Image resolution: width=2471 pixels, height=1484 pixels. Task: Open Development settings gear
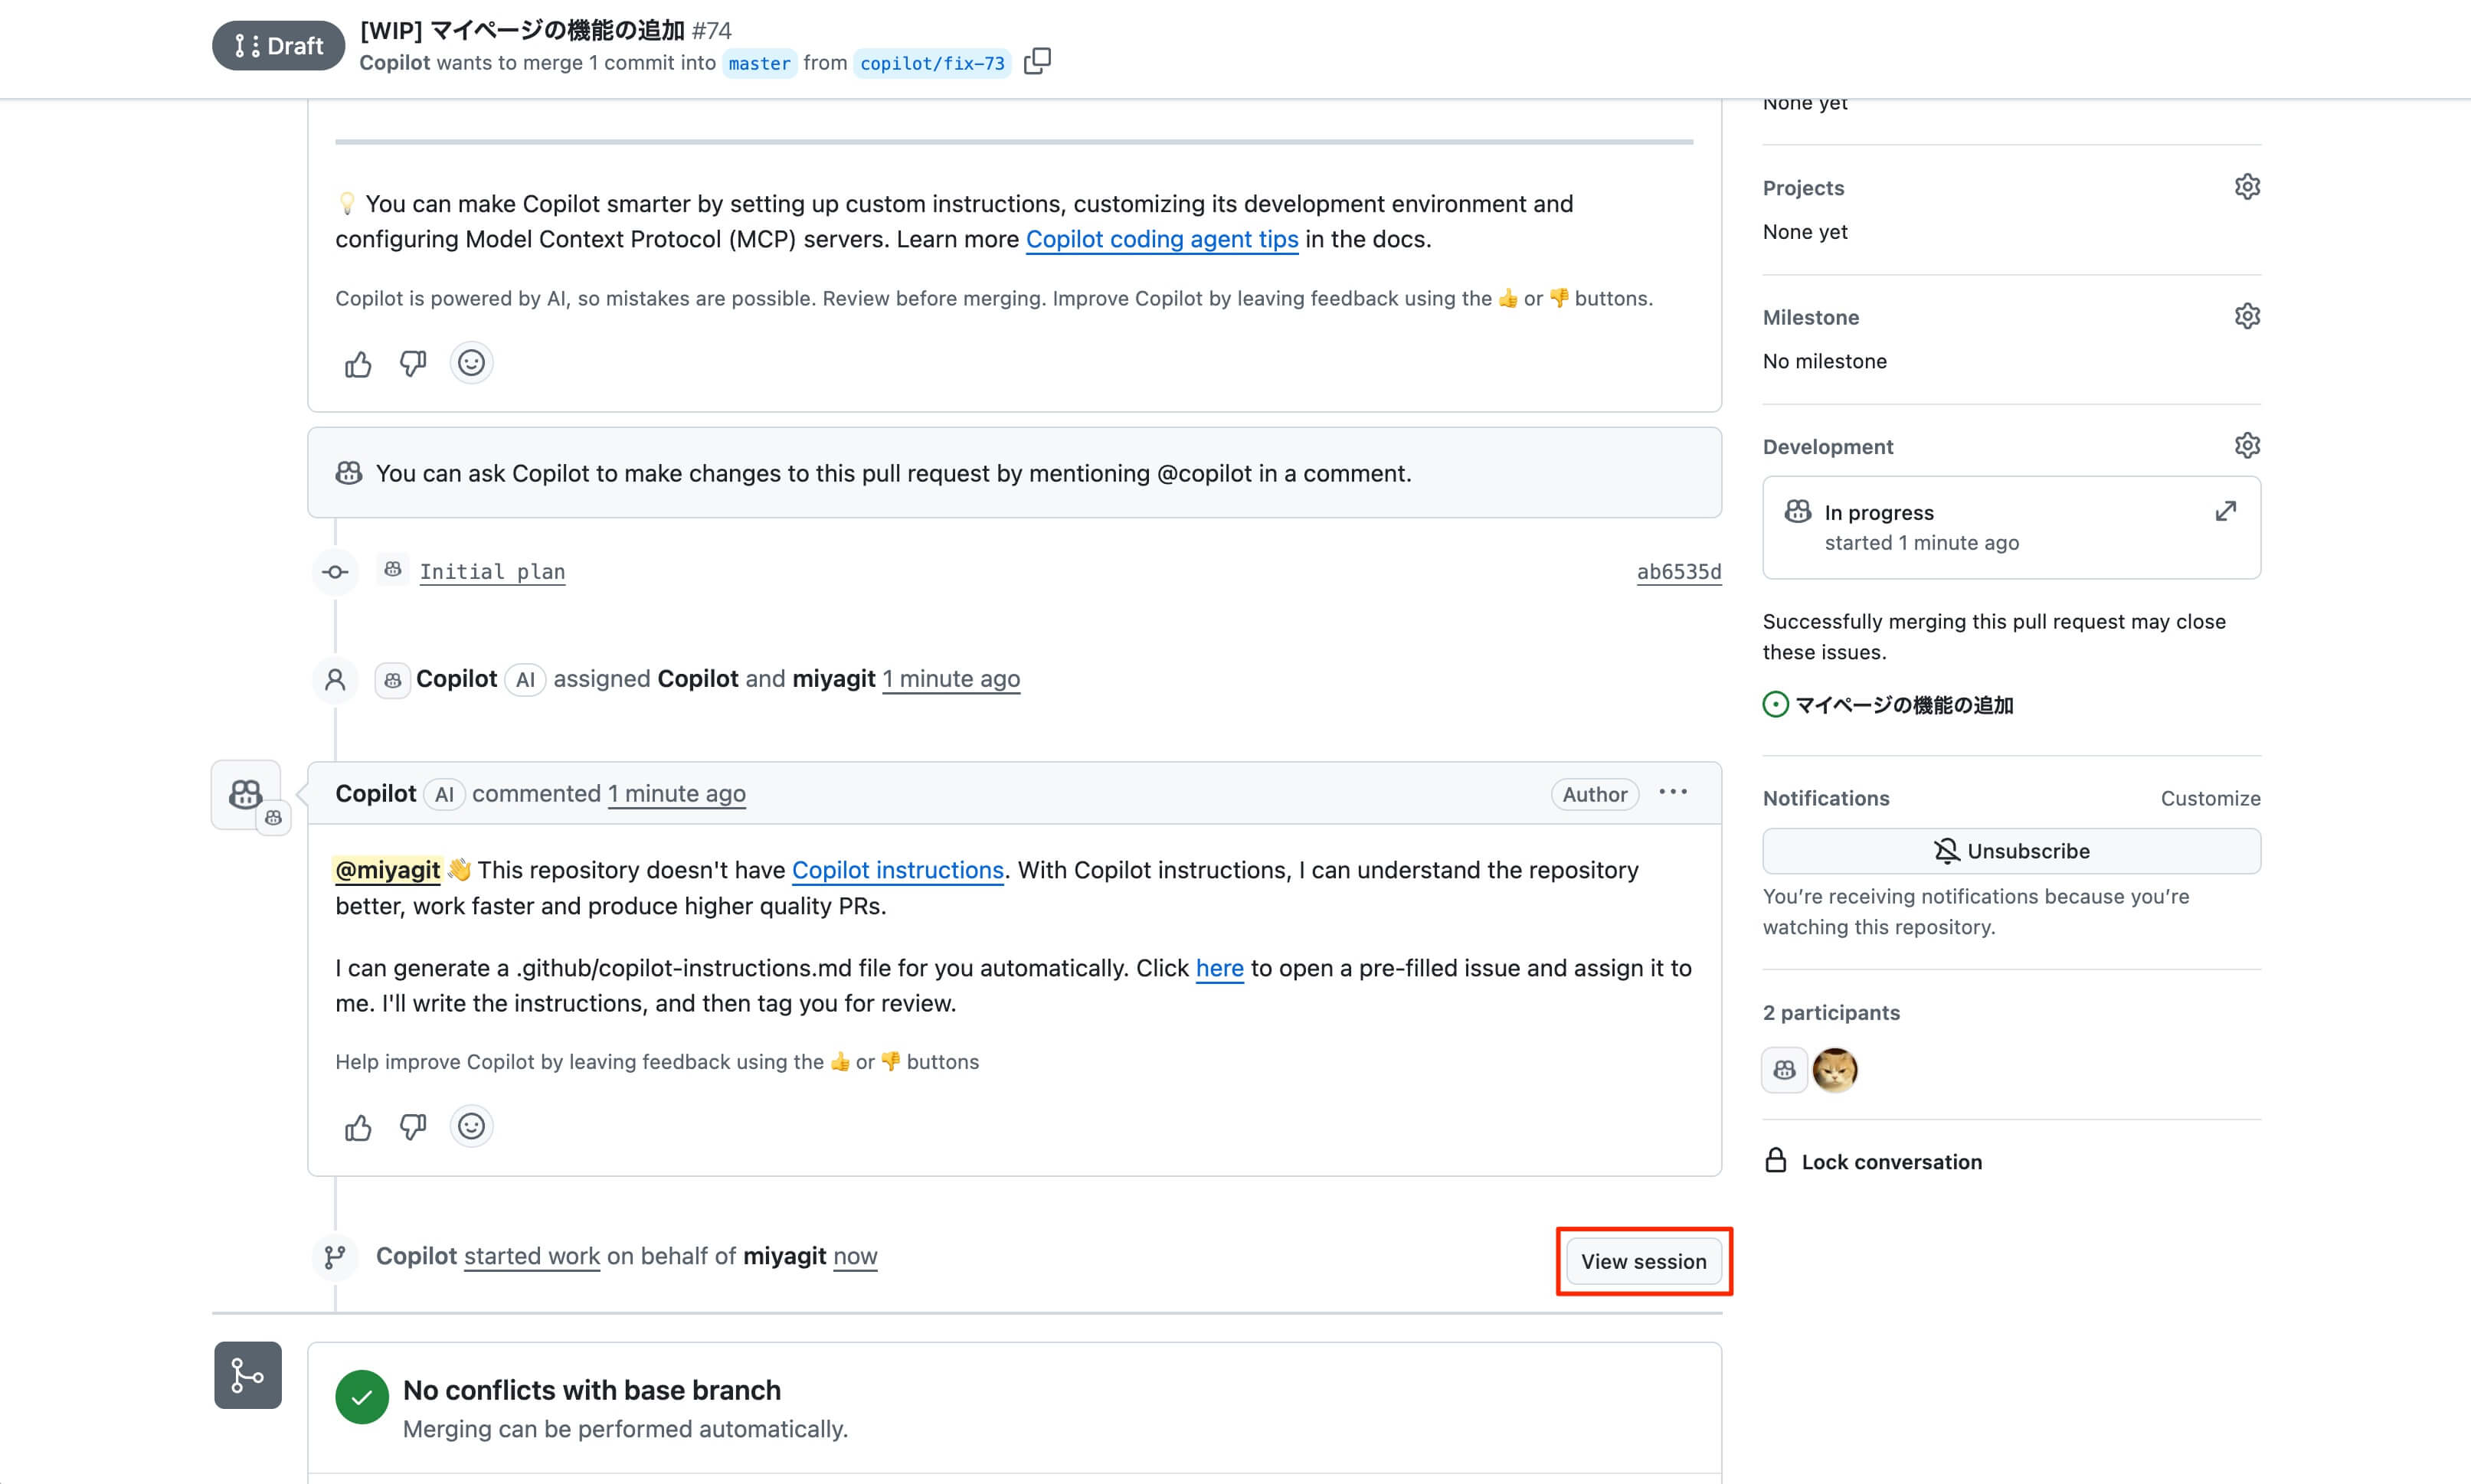coord(2247,446)
